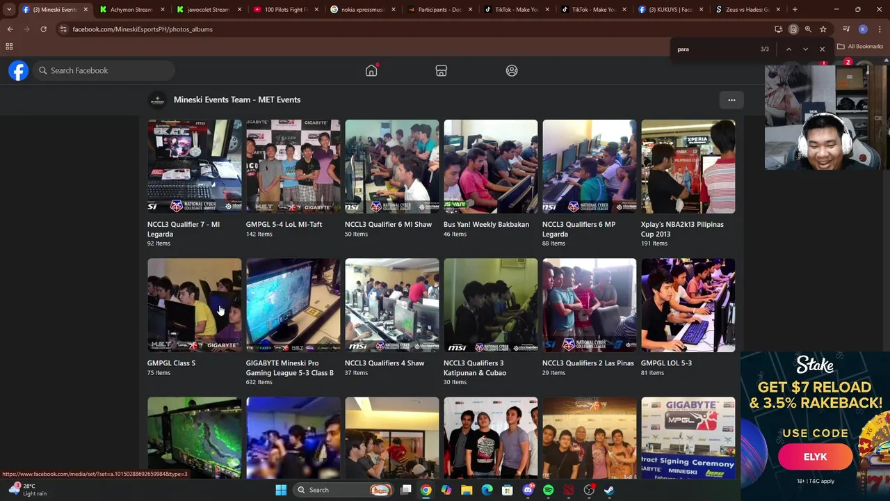Click the install app icon in address bar
The image size is (890, 501).
(x=778, y=29)
